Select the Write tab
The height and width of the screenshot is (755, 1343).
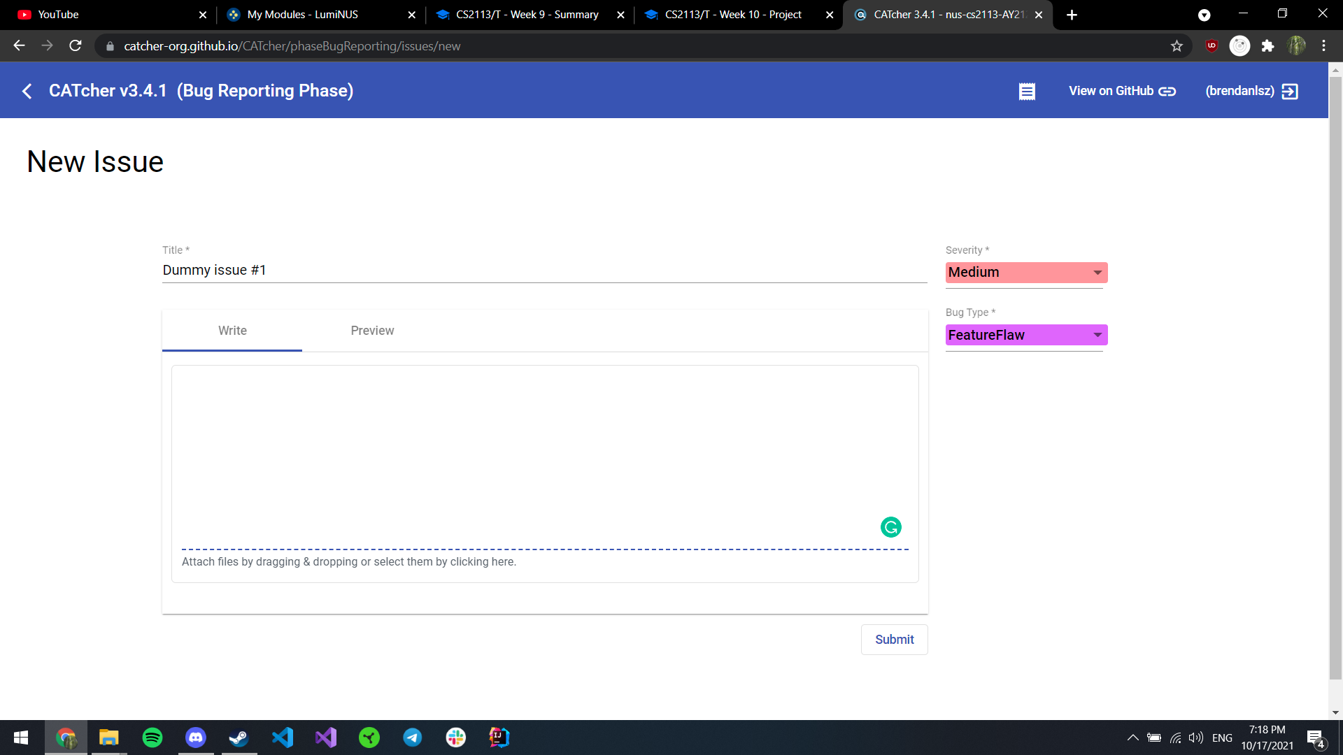pos(232,331)
